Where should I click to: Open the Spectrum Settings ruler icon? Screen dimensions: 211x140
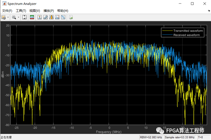coord(45,17)
